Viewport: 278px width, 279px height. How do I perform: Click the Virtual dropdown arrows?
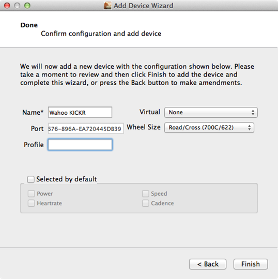tap(253, 112)
